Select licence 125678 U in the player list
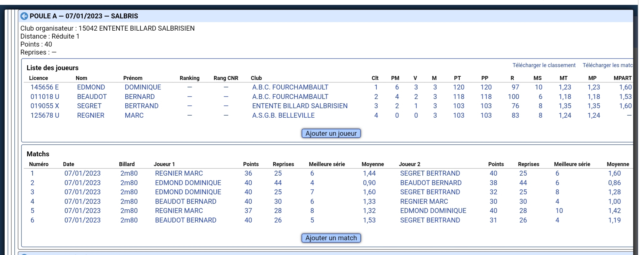The height and width of the screenshot is (255, 642). click(45, 116)
